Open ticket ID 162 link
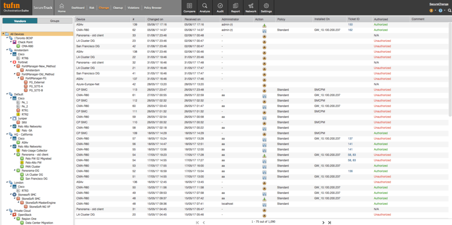 (350, 30)
